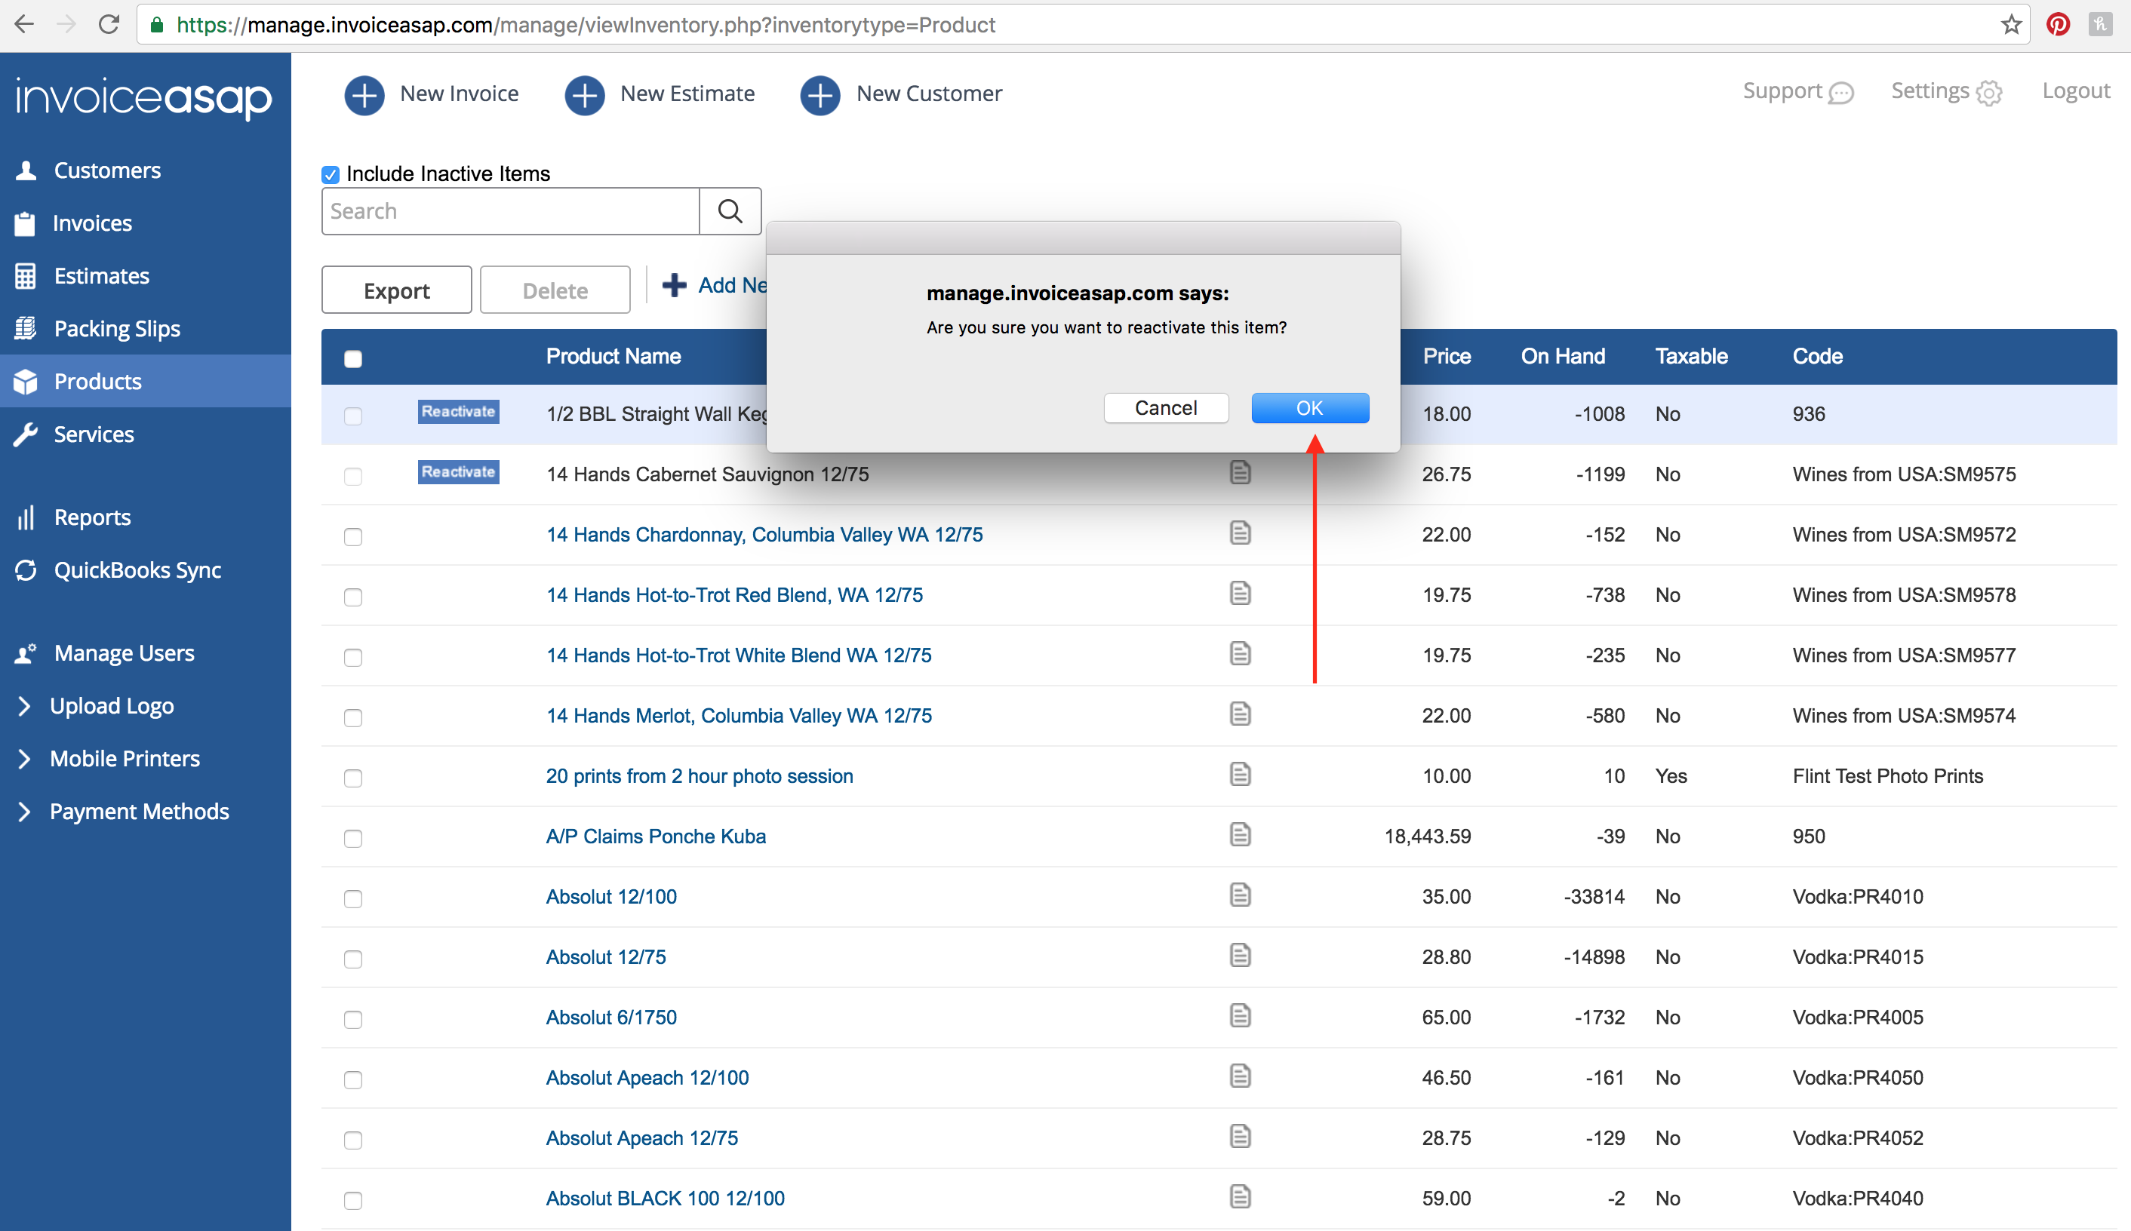The image size is (2131, 1231).
Task: Bookmark this page with the star icon
Action: pos(2011,25)
